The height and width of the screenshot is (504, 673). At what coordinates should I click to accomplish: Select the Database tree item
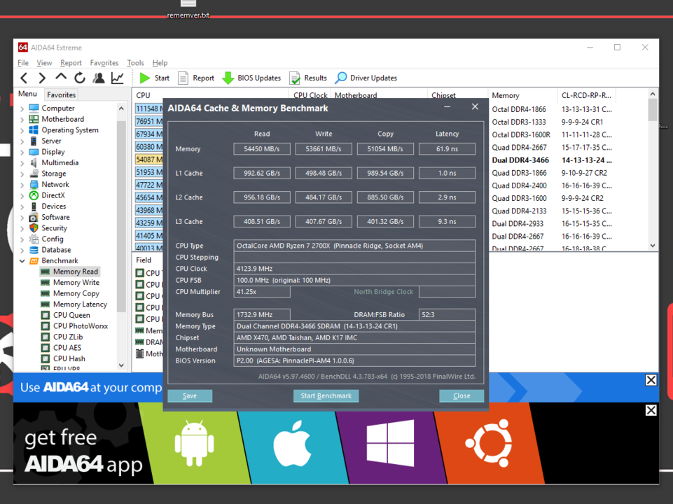(x=56, y=250)
